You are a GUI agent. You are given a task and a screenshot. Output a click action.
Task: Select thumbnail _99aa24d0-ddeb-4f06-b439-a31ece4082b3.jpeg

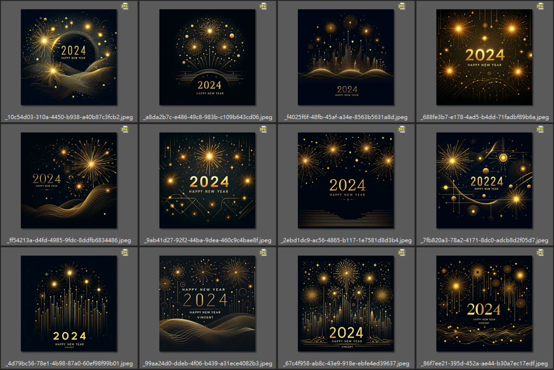[207, 304]
